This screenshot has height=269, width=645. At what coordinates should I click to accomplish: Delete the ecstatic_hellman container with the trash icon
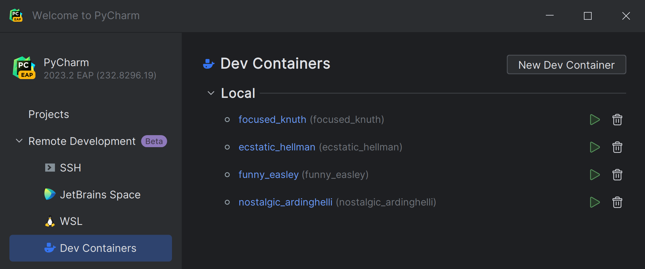pyautogui.click(x=617, y=147)
